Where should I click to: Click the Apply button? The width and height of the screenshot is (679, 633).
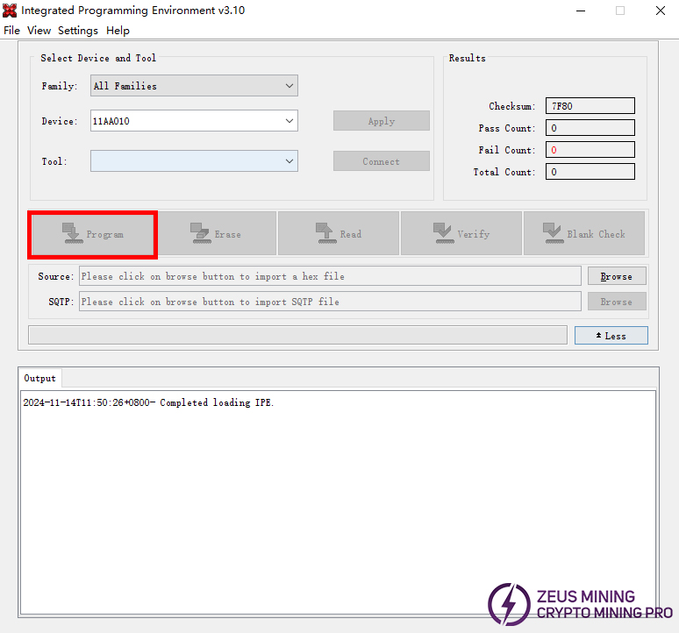(381, 121)
